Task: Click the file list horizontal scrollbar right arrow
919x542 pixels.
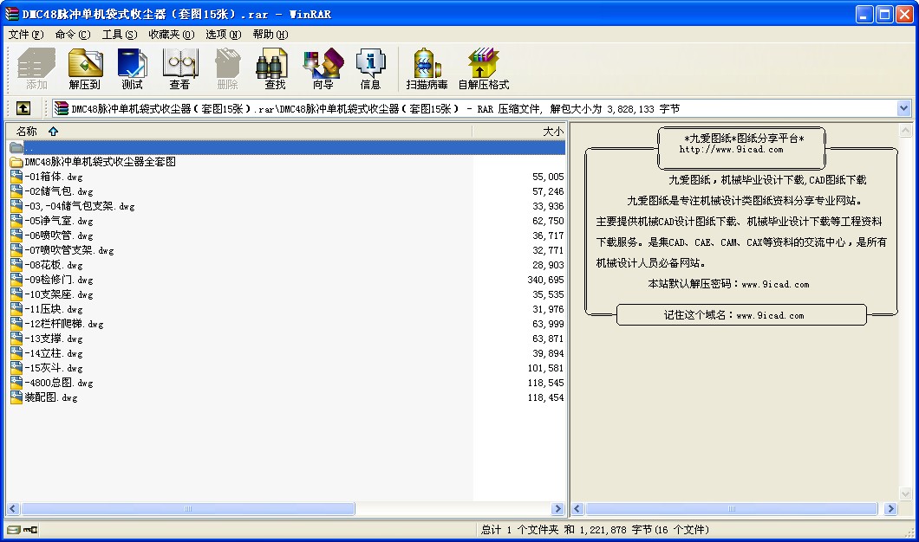Action: tap(557, 509)
